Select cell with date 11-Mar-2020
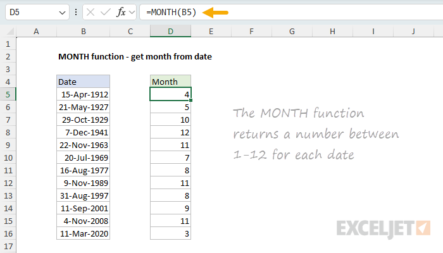This screenshot has width=443, height=253. [84, 233]
